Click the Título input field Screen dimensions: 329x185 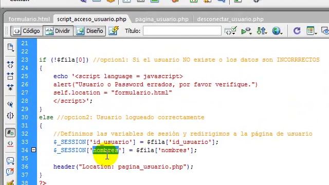click(182, 31)
